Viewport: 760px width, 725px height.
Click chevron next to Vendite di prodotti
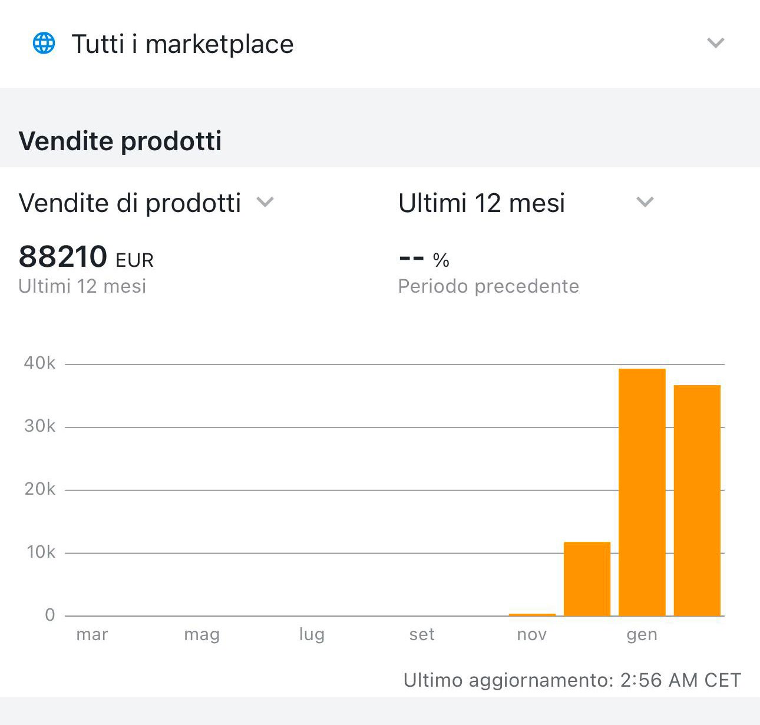coord(265,203)
